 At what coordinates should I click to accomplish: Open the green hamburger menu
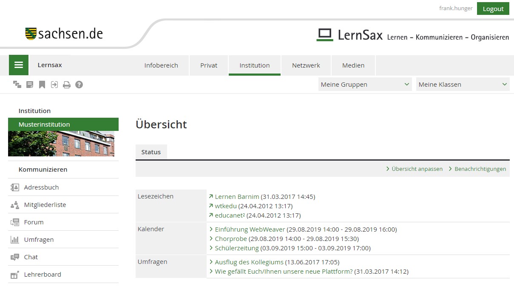coord(18,65)
